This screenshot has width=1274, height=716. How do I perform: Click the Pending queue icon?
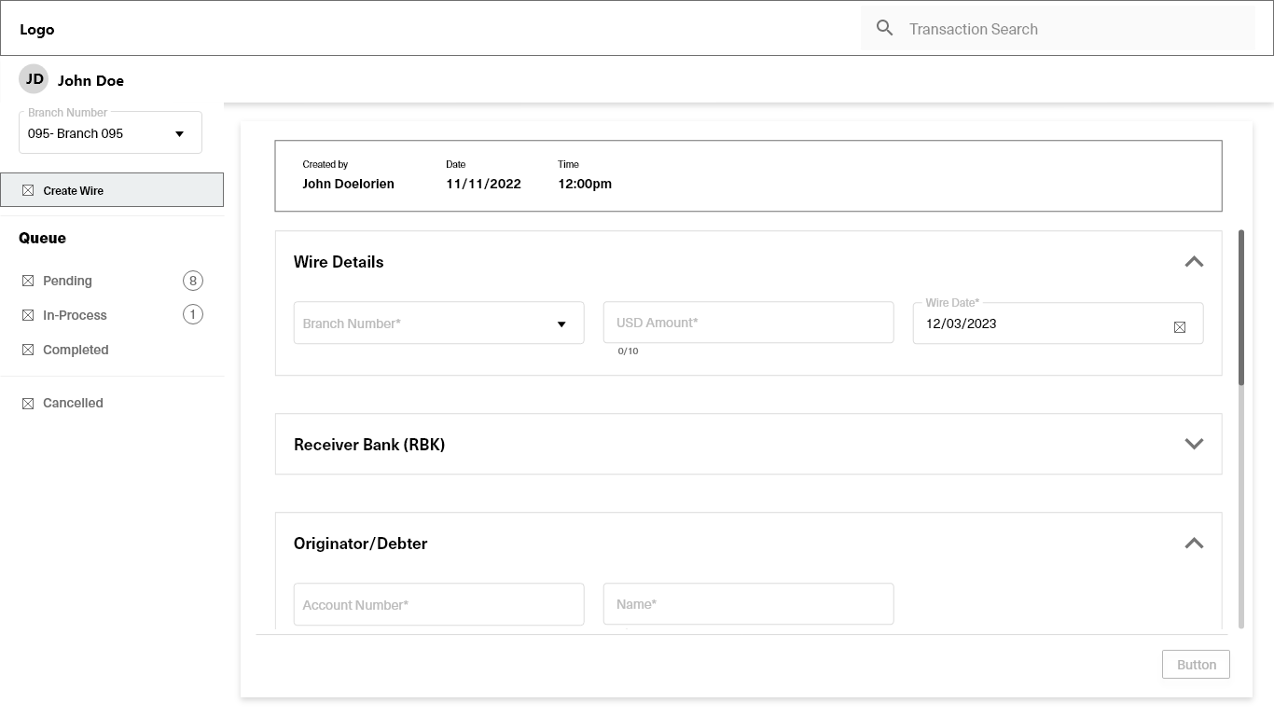tap(28, 281)
